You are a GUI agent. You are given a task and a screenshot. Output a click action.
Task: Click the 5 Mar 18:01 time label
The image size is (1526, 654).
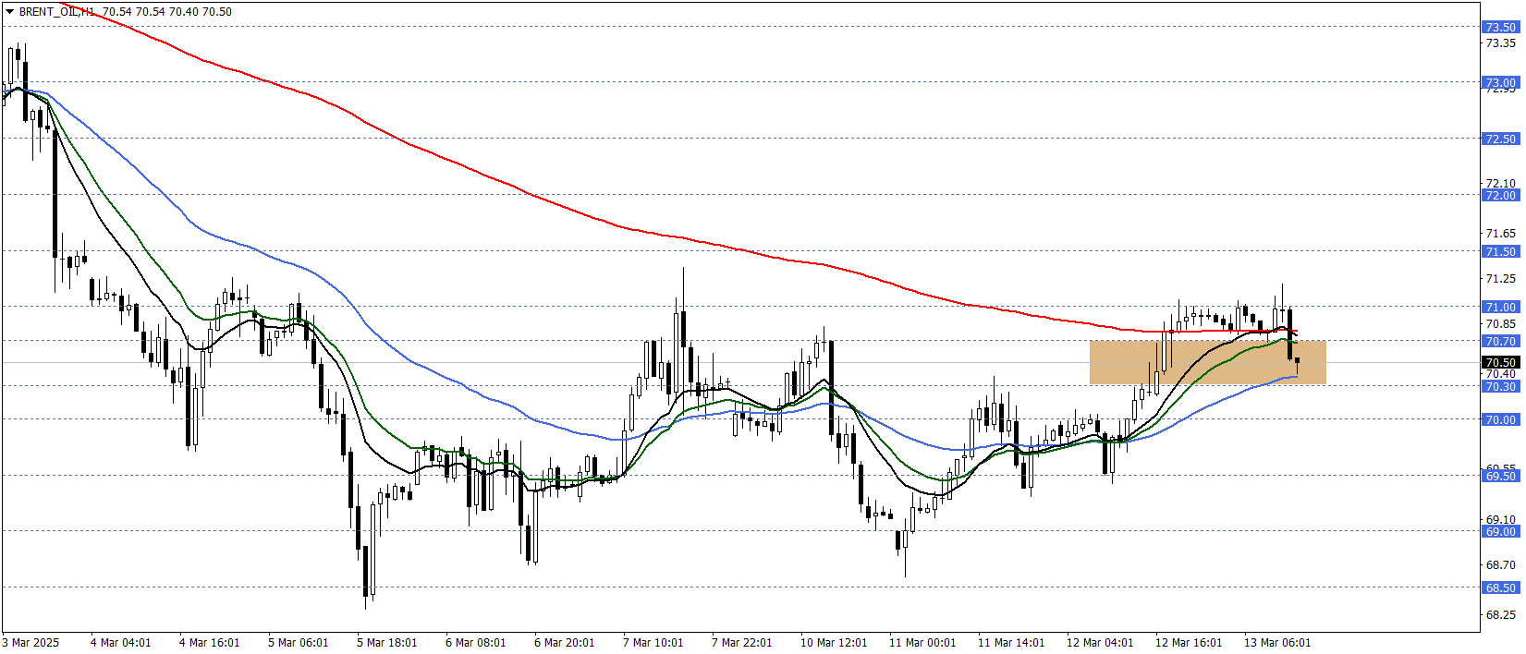tap(386, 643)
